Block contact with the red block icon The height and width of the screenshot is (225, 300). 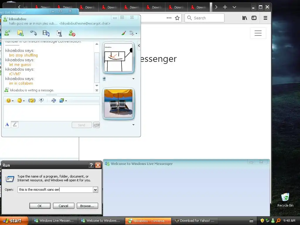(x=72, y=33)
